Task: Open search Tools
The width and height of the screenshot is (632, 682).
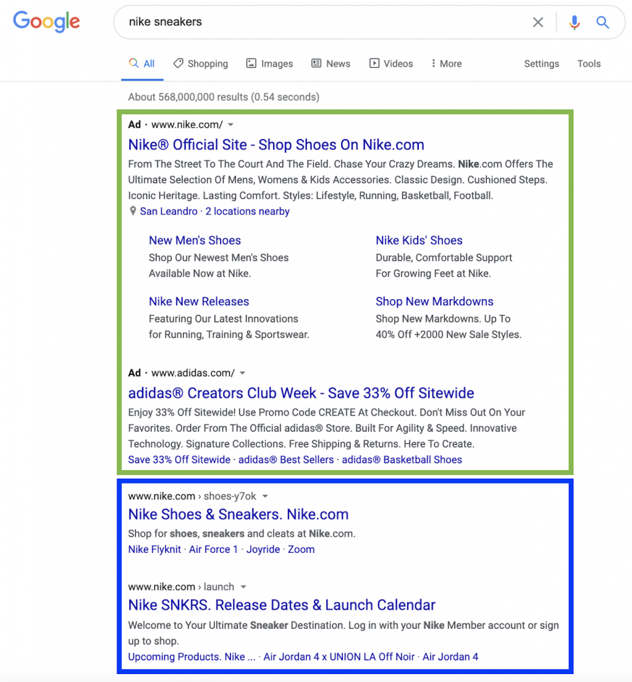Action: coord(589,63)
